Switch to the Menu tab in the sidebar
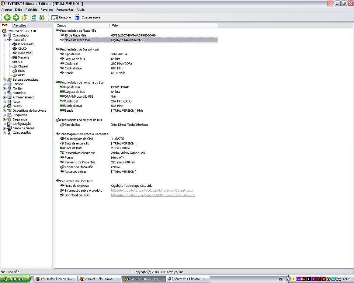 (6, 25)
